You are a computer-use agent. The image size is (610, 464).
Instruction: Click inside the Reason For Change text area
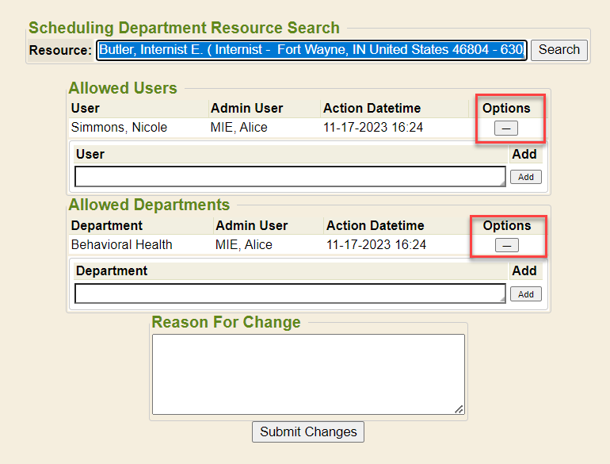(308, 374)
